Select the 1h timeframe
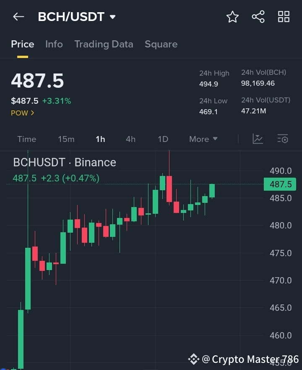This screenshot has width=302, height=370. point(100,139)
